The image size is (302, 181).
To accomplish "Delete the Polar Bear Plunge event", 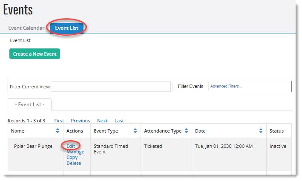I will (73, 163).
